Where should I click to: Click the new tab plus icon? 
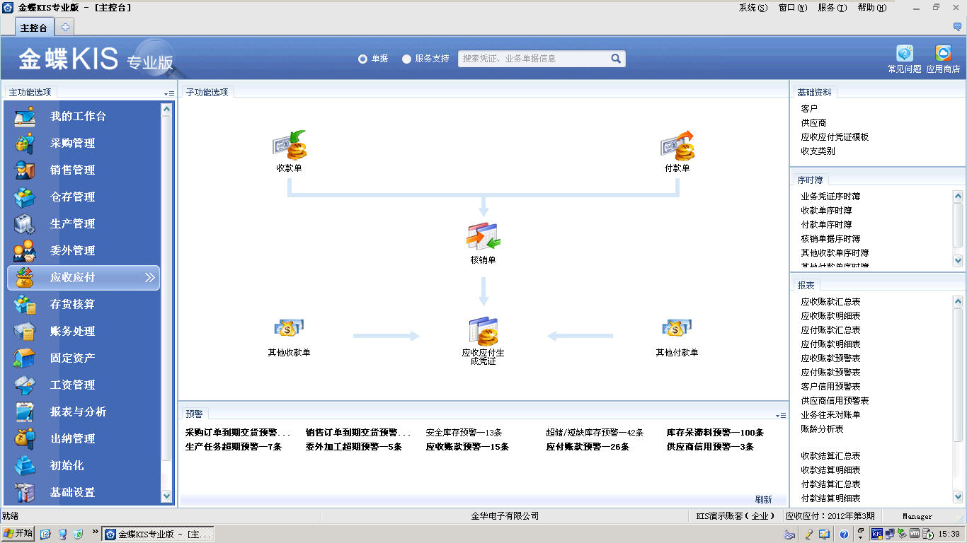pos(65,28)
